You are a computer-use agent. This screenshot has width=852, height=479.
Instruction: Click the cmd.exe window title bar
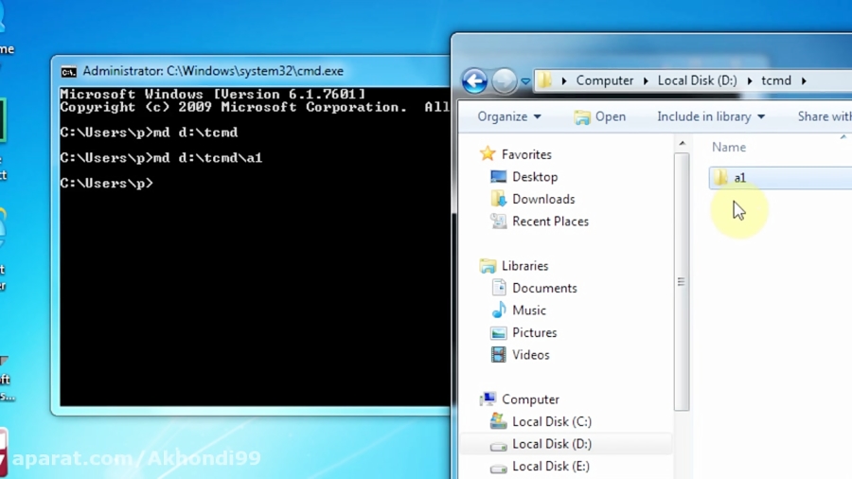[251, 71]
